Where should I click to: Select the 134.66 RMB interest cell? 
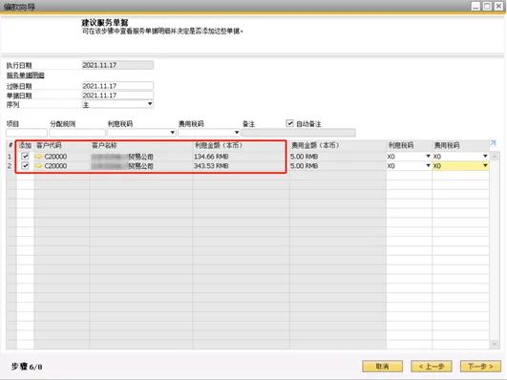tap(242, 157)
